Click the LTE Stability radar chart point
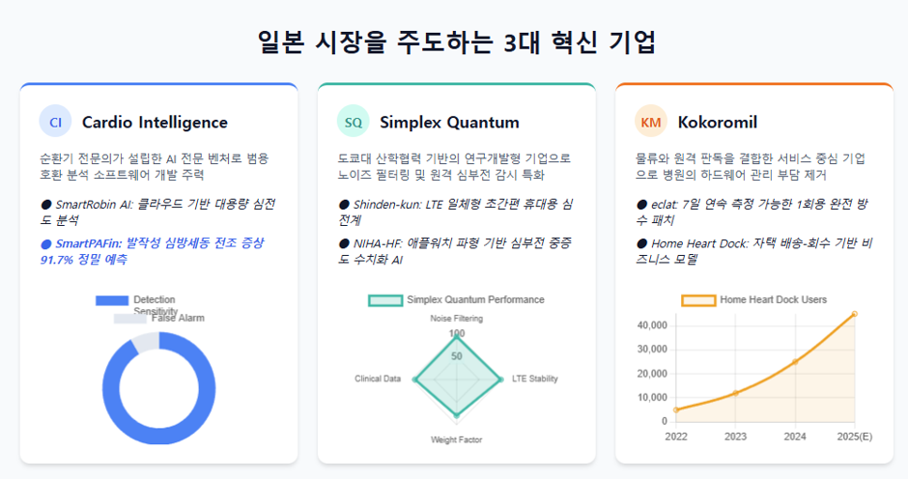908x479 pixels. 500,380
